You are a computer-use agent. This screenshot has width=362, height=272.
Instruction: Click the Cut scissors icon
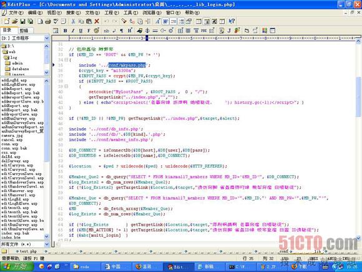[73, 21]
